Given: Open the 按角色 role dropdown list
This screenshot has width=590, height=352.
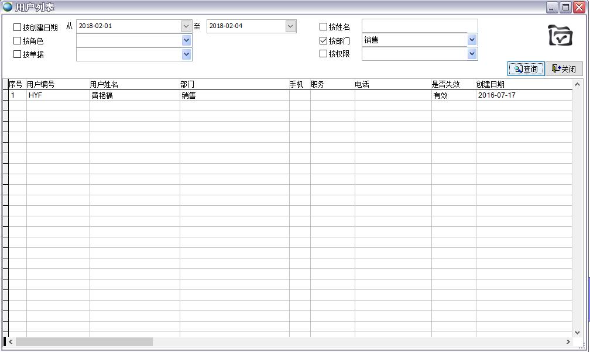Looking at the screenshot, I should click(186, 40).
